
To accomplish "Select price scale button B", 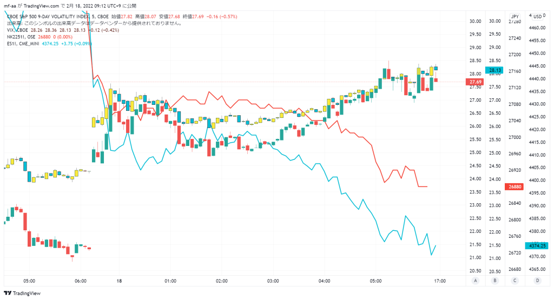I will 495,281.
